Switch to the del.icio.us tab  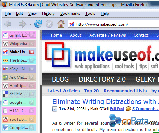[x=19, y=94]
